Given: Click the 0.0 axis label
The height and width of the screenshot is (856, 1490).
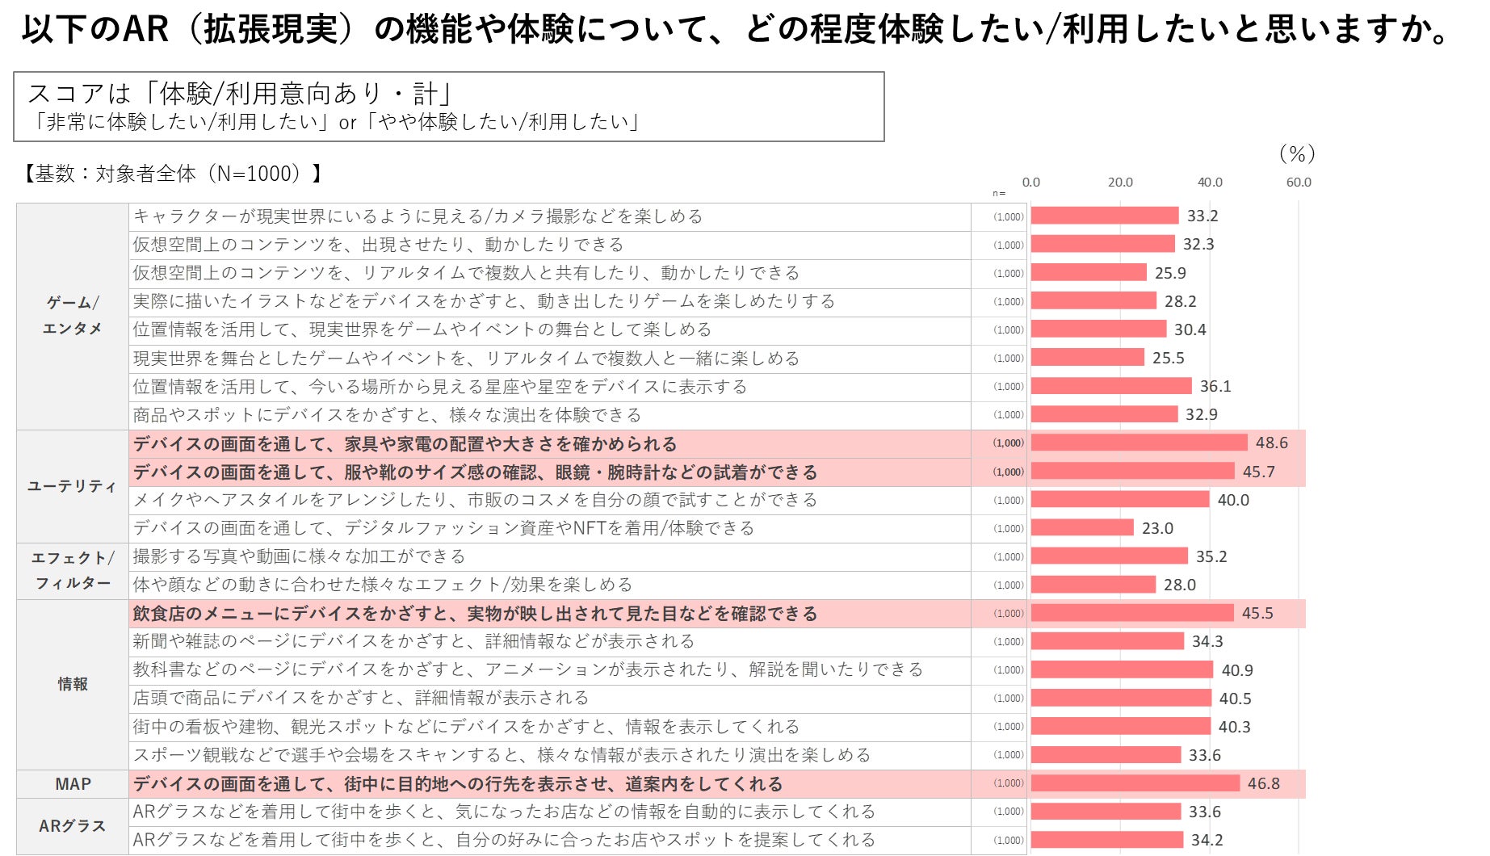Looking at the screenshot, I should pyautogui.click(x=1031, y=183).
